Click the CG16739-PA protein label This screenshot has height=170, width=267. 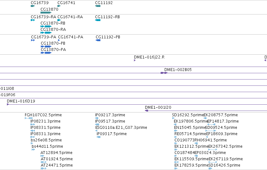tap(44, 37)
